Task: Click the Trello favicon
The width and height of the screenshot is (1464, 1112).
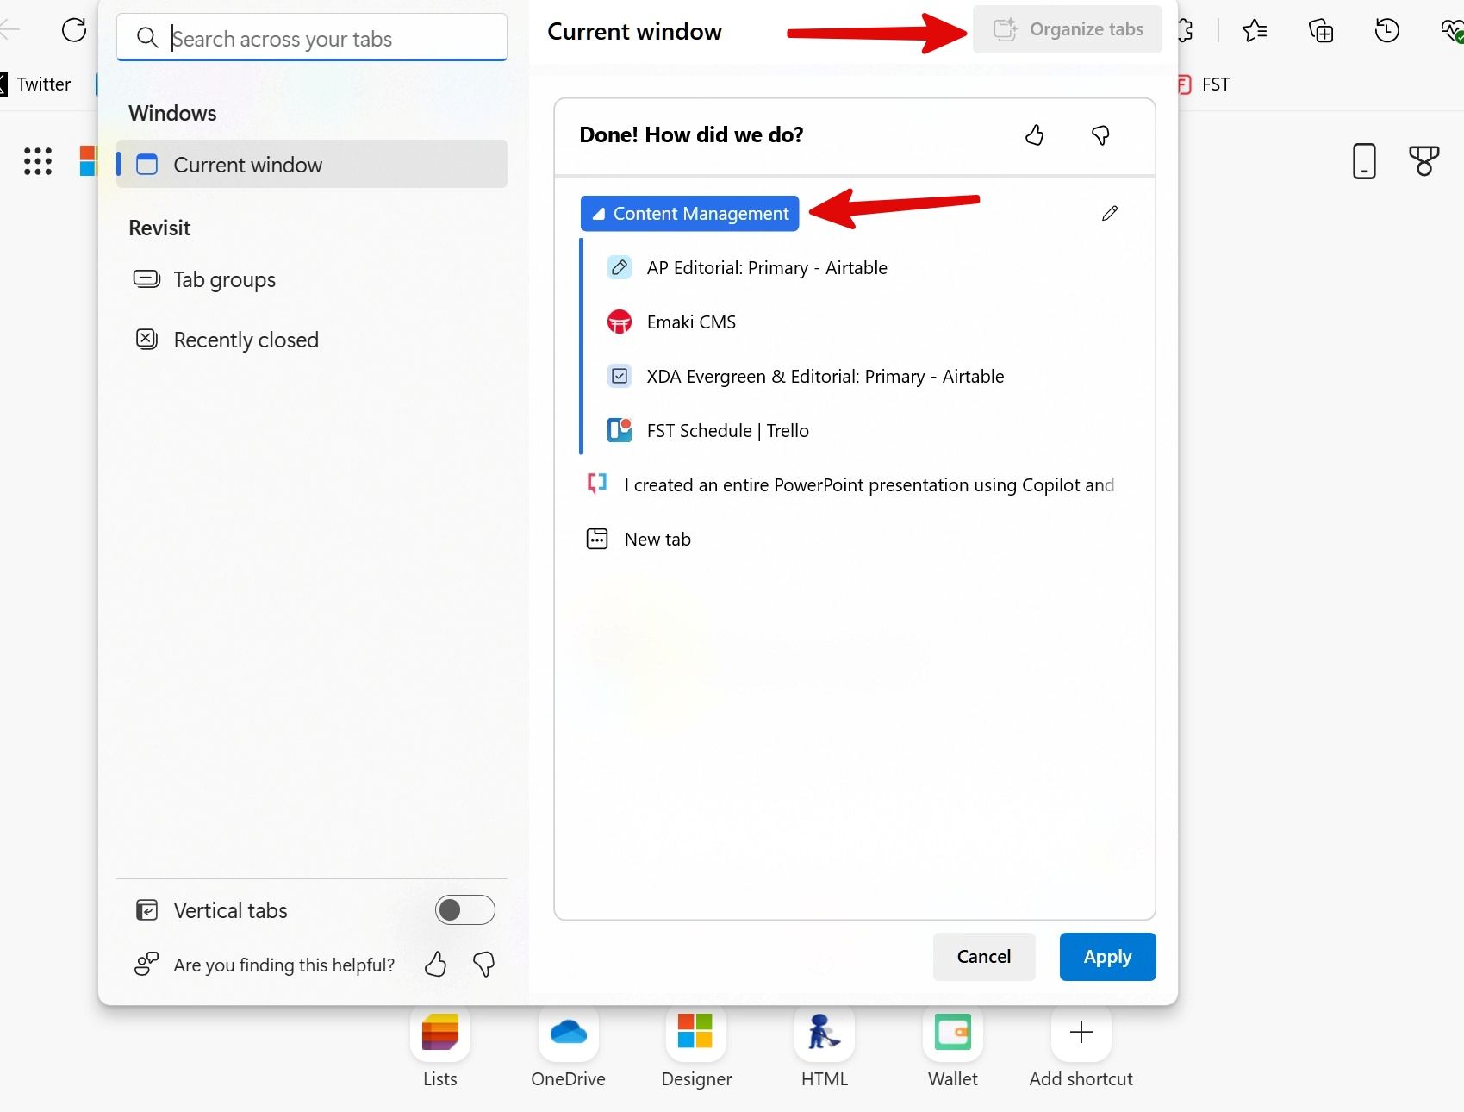Action: [x=620, y=430]
